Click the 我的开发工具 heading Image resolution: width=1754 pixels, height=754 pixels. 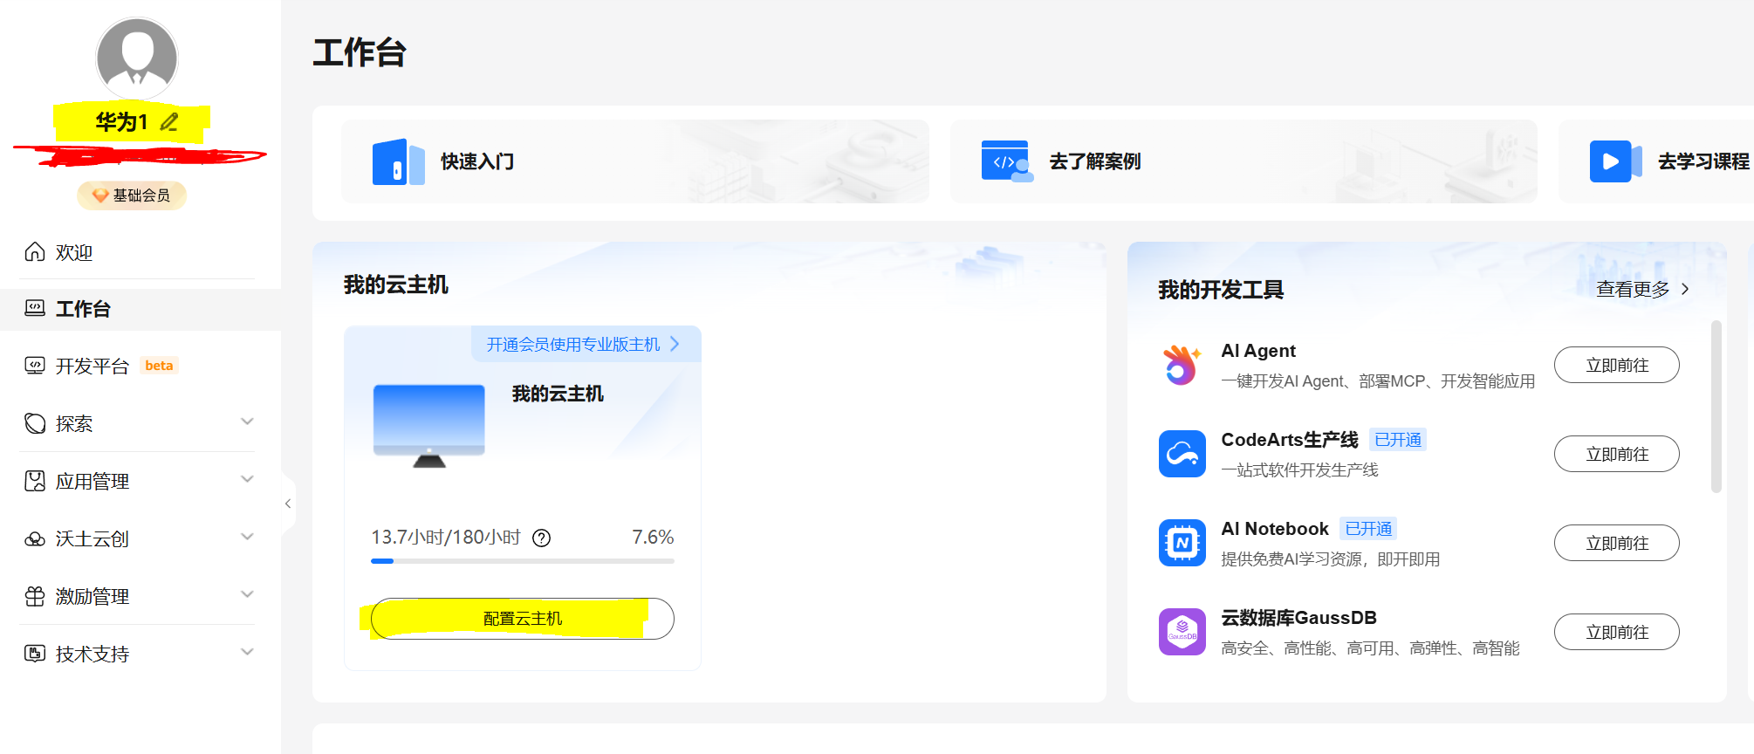pos(1221,290)
